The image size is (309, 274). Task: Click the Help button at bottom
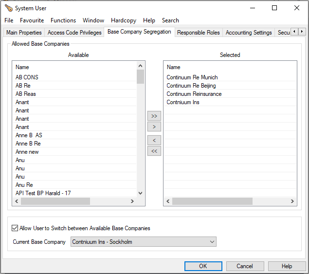coord(287,266)
